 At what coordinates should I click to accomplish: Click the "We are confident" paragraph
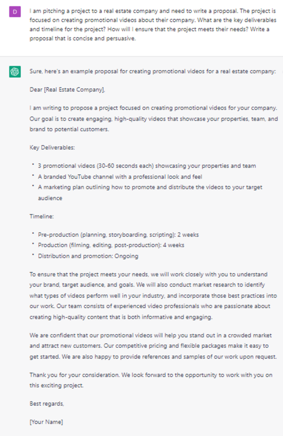[x=153, y=346]
